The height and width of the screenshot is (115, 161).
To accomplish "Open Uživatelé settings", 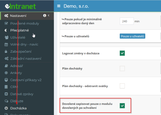I will (x=18, y=38).
